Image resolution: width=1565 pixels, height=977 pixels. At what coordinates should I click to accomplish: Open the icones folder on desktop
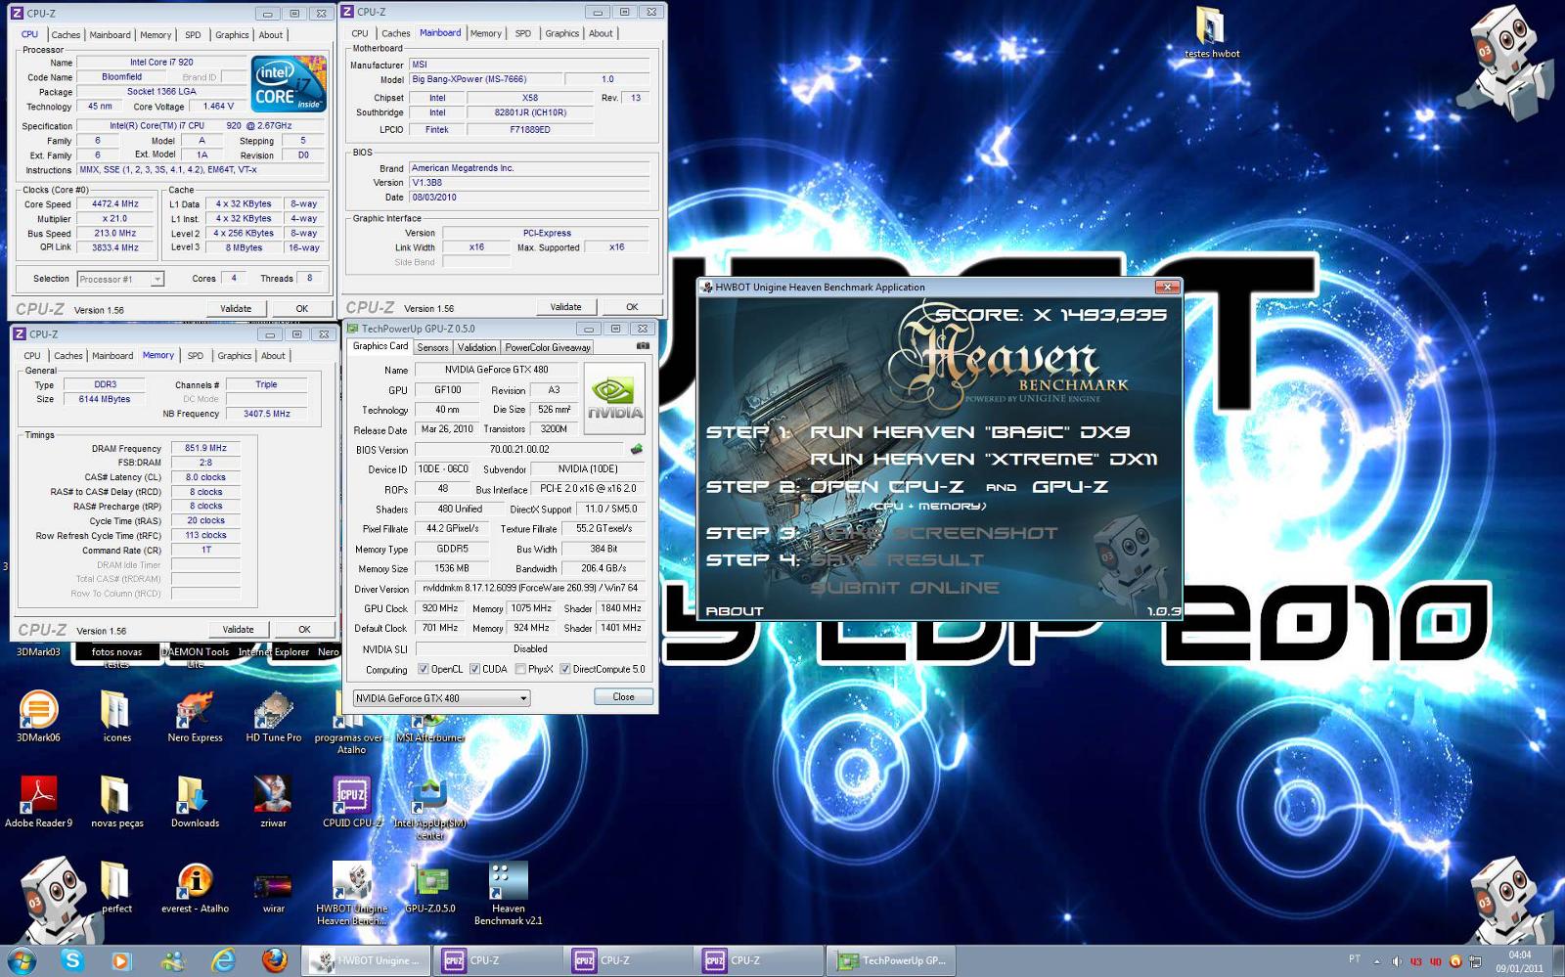[116, 716]
